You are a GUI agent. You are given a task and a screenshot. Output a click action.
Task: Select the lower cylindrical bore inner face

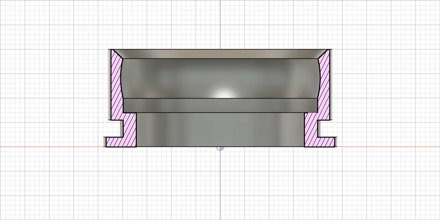(x=220, y=129)
